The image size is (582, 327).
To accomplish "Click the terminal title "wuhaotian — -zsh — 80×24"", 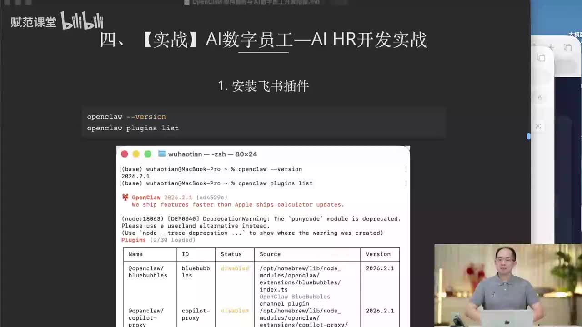I will [212, 154].
